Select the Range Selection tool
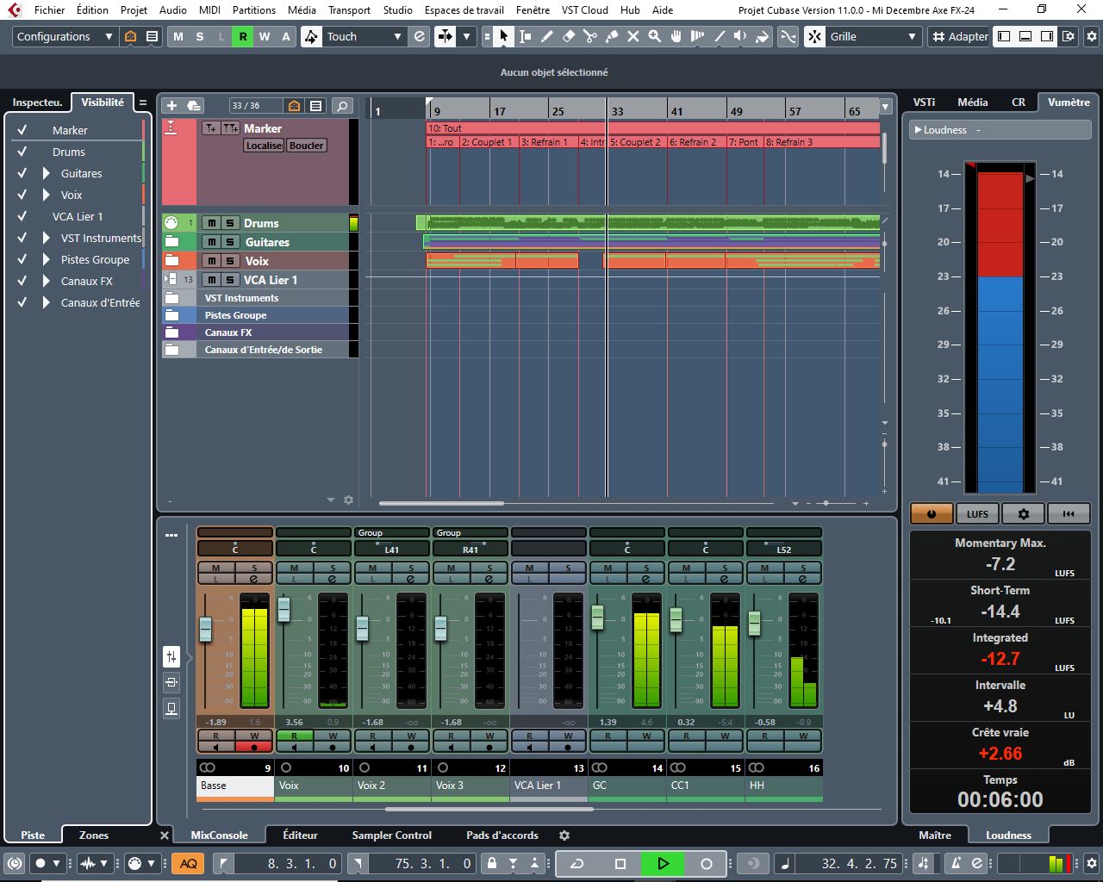 pos(525,36)
